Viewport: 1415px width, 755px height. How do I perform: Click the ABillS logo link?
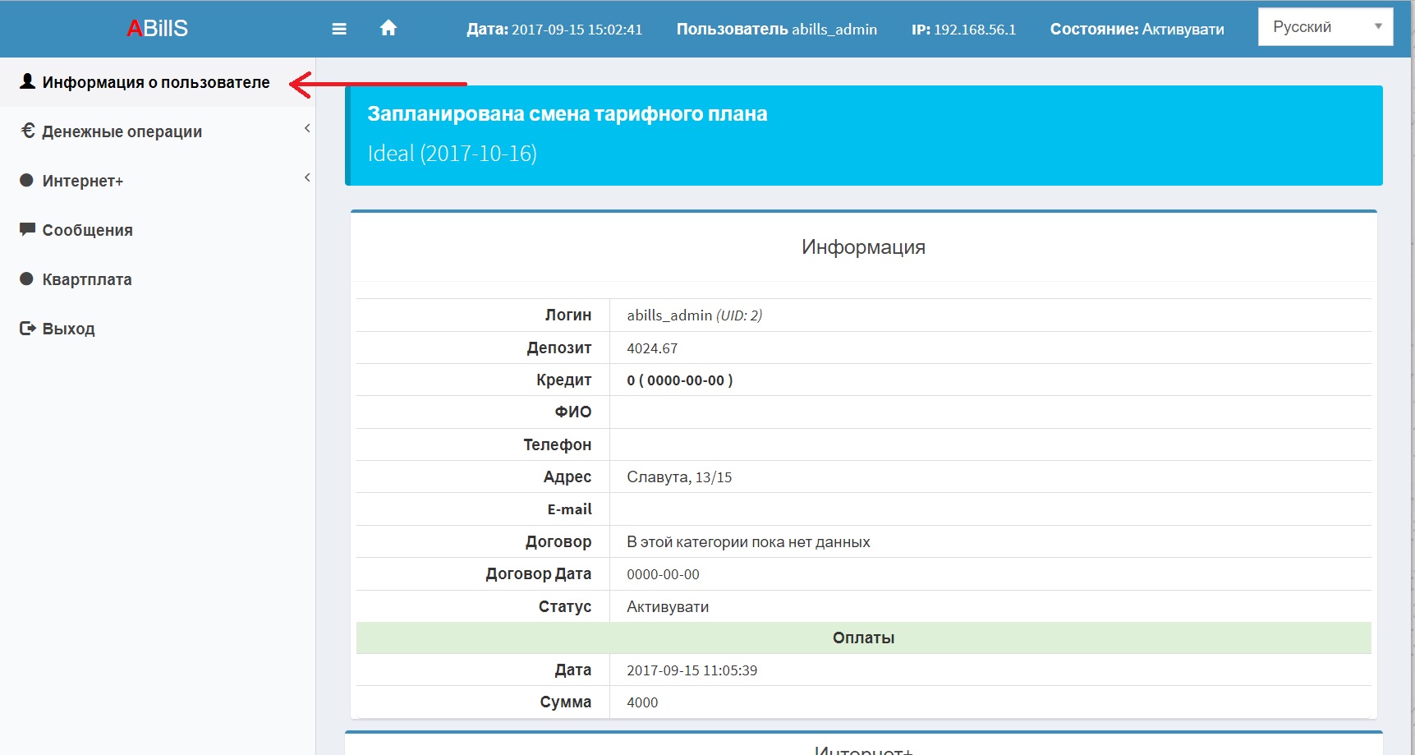[157, 29]
